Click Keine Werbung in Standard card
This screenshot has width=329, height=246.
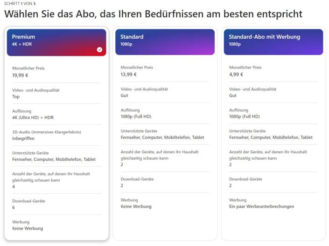(136, 206)
